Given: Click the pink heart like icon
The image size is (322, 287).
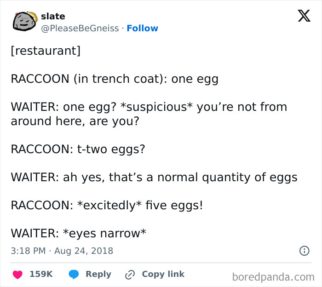Looking at the screenshot, I should 17,274.
